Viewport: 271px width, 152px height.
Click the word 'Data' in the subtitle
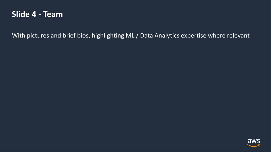[x=146, y=36]
